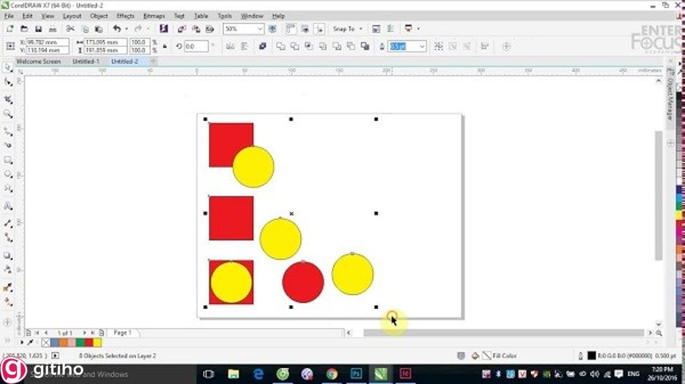Click the horizontal scrollbar thumb

(x=503, y=333)
